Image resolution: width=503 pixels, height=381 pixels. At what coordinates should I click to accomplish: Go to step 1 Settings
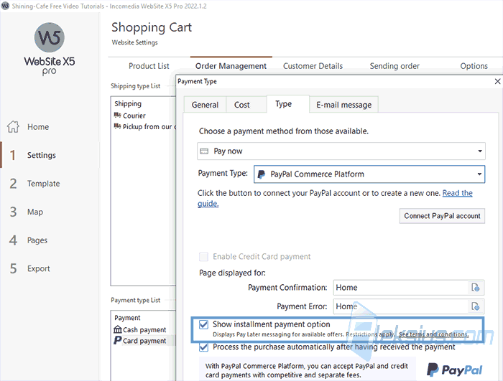coord(50,155)
